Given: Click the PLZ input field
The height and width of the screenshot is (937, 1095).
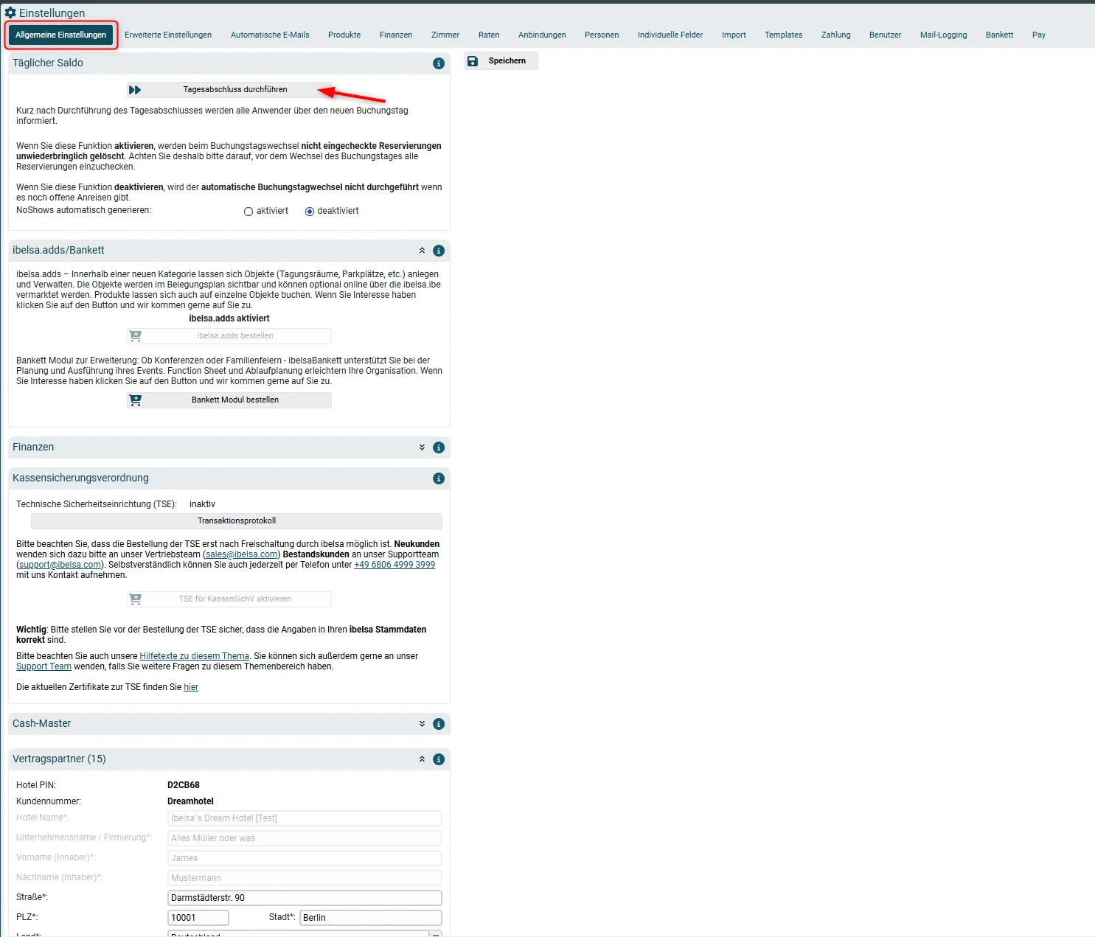Looking at the screenshot, I should point(198,918).
